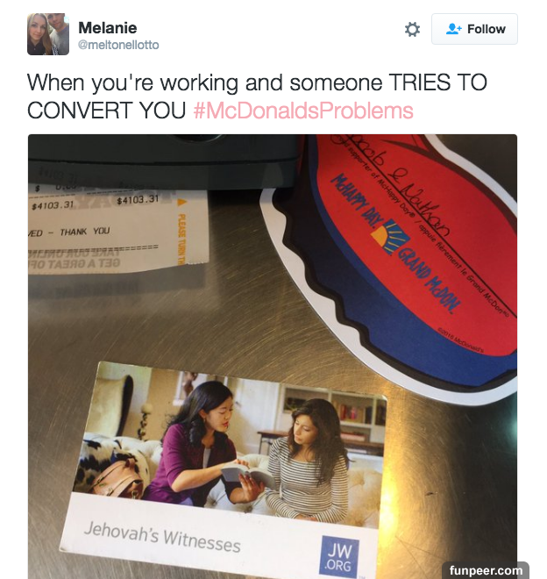Visit the @meltonellotto handle
This screenshot has height=579, width=547.
(x=118, y=45)
